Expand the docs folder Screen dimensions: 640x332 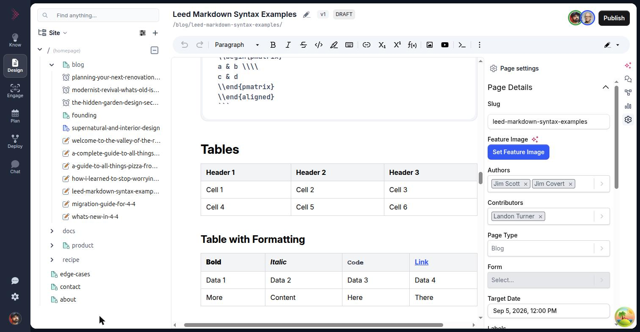52,231
